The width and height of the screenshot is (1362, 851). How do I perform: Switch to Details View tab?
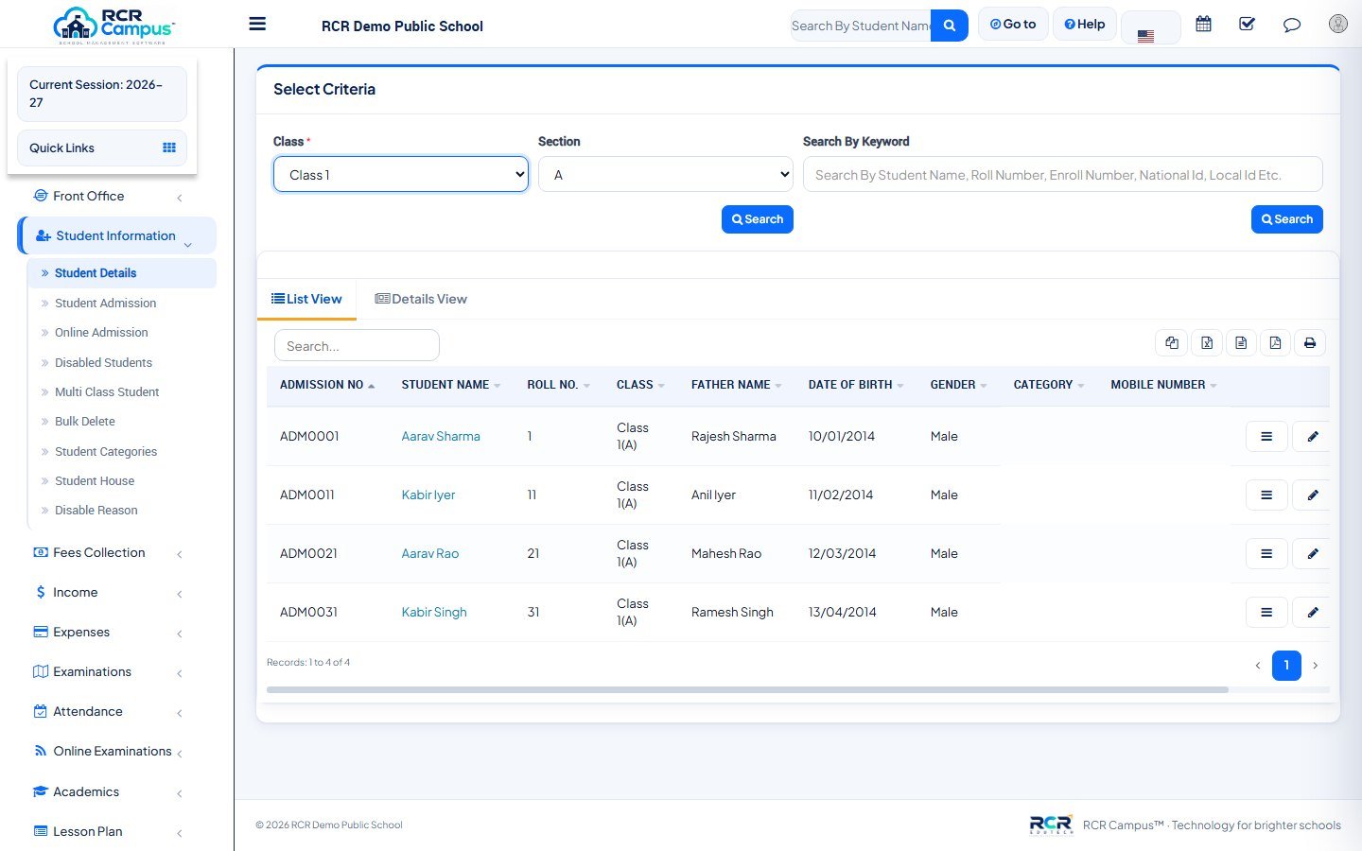point(421,300)
